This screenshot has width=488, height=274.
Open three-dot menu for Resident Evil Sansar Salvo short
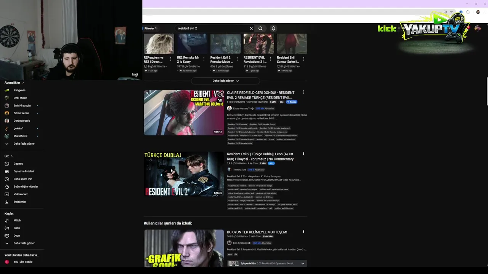pos(303,59)
